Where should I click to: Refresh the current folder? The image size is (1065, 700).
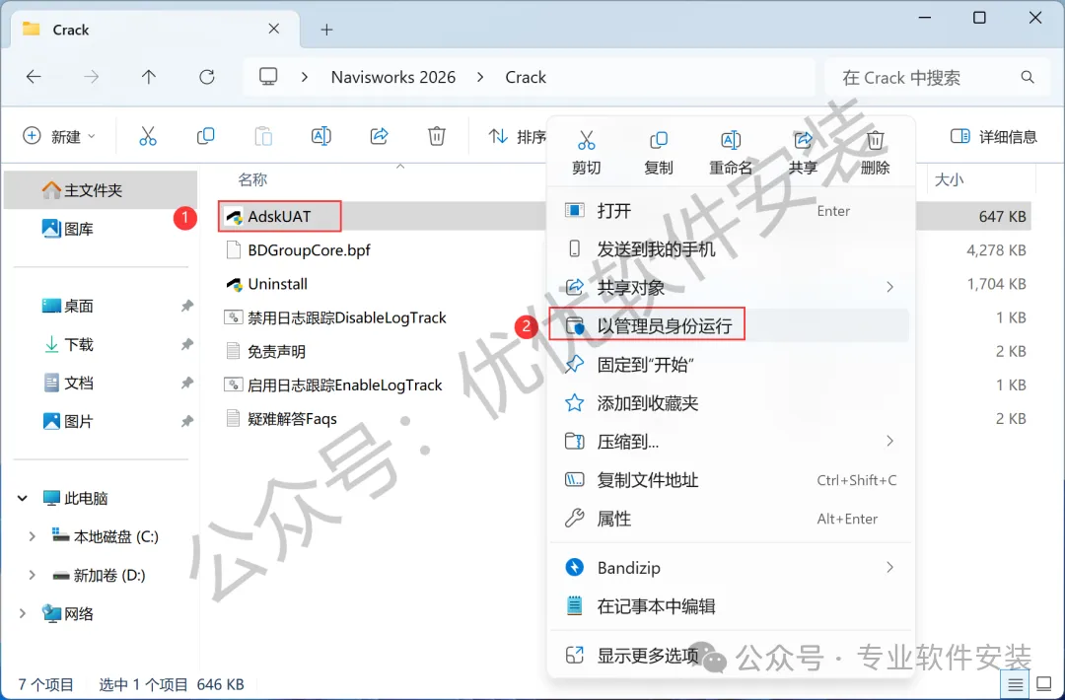tap(206, 78)
